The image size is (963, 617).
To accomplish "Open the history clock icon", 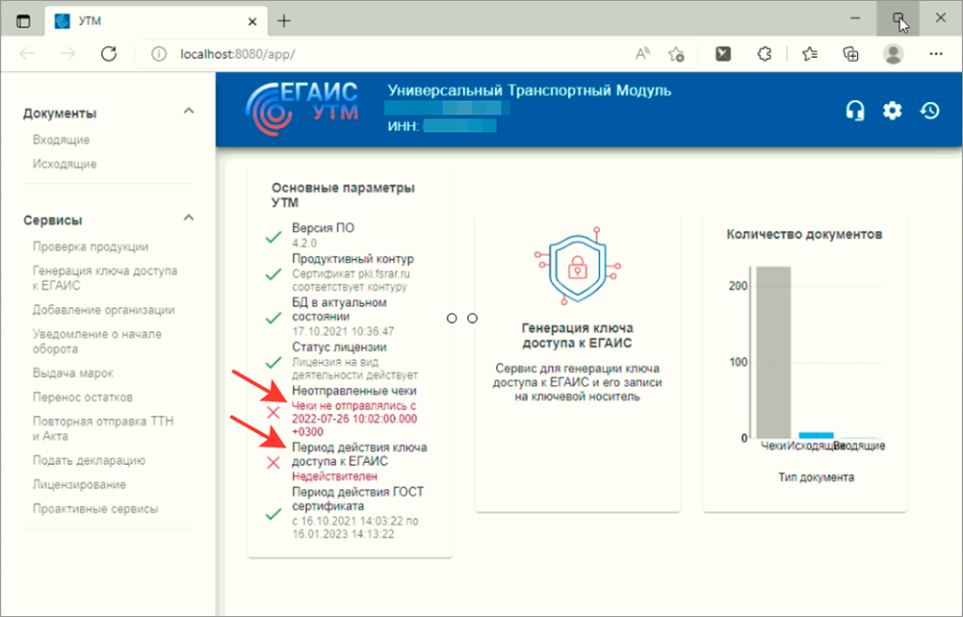I will tap(930, 111).
